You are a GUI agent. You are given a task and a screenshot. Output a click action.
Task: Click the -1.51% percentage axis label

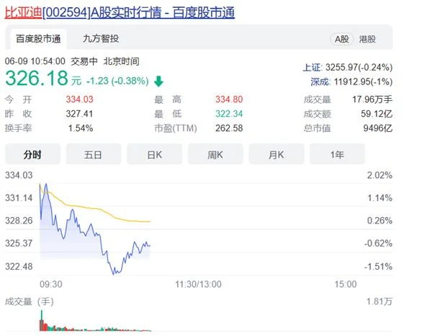(378, 267)
